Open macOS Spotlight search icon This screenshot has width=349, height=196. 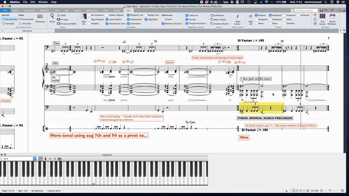point(326,2)
